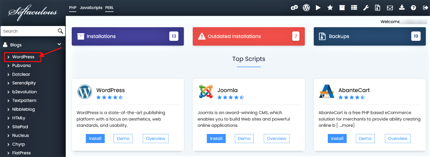Open the envelope email settings icon
This screenshot has height=157, width=430.
(390, 8)
